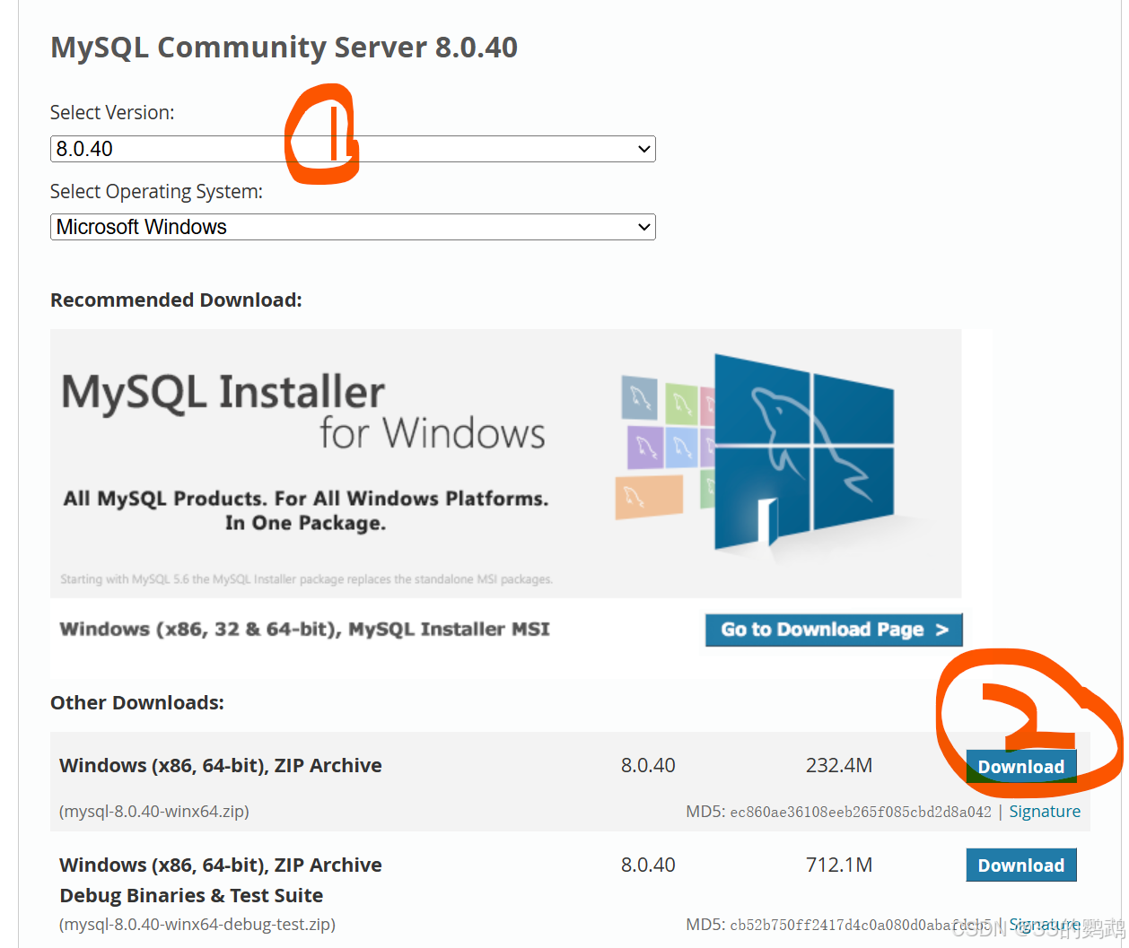Click the MySQL Installer for Windows banner image

(505, 464)
